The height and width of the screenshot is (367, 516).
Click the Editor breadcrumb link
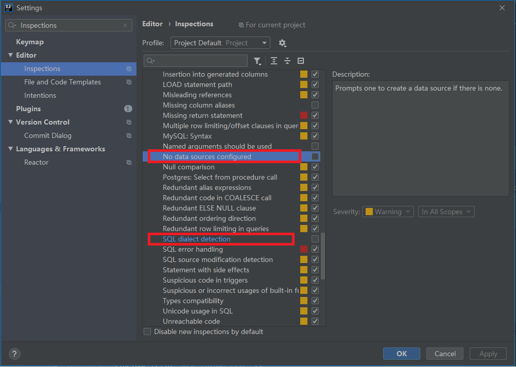tap(152, 24)
